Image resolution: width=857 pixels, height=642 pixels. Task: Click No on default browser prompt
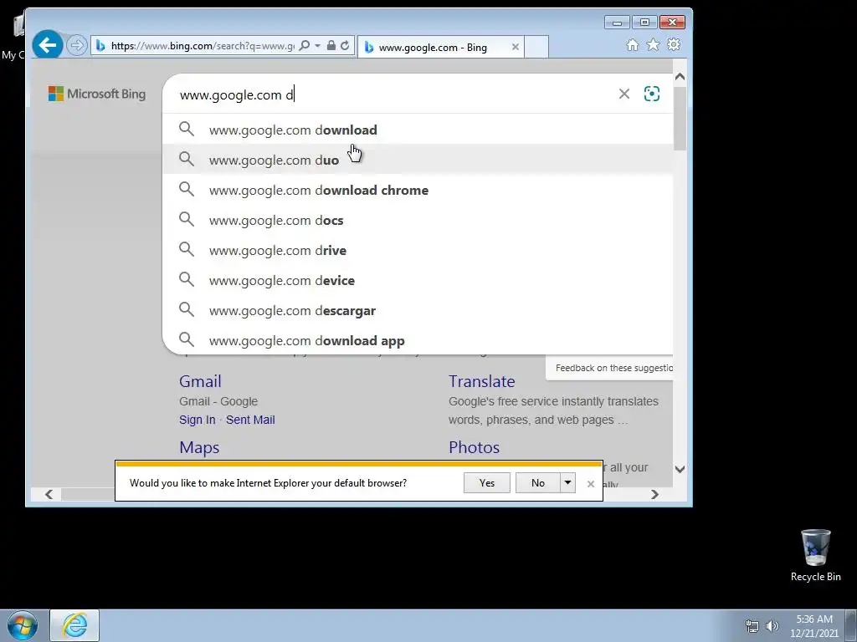coord(538,482)
